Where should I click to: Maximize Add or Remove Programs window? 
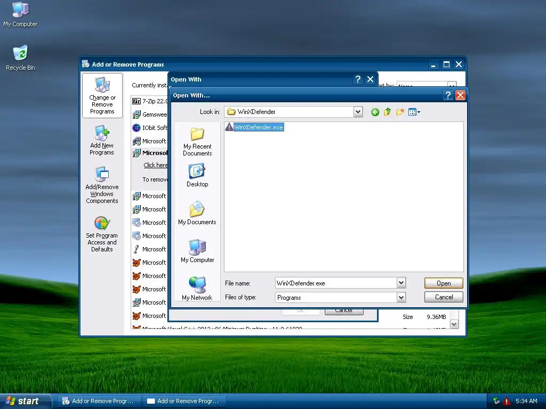pos(446,64)
